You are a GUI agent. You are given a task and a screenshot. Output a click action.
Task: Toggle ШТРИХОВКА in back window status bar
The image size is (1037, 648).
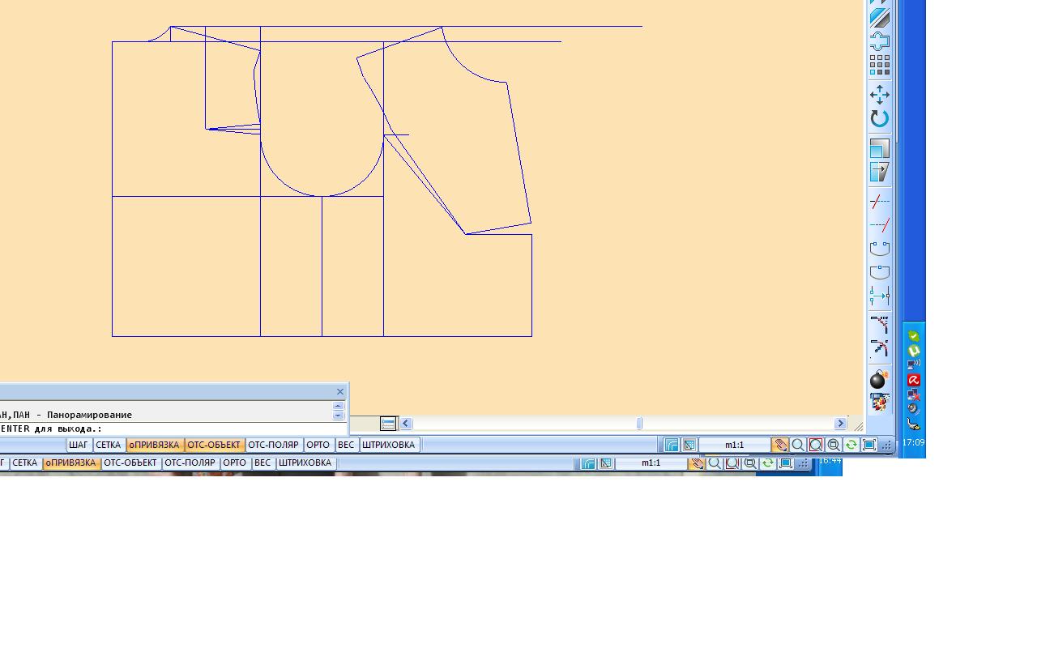pyautogui.click(x=305, y=463)
